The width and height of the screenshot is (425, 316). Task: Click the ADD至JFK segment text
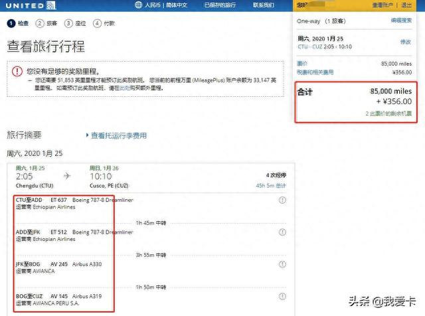click(28, 232)
